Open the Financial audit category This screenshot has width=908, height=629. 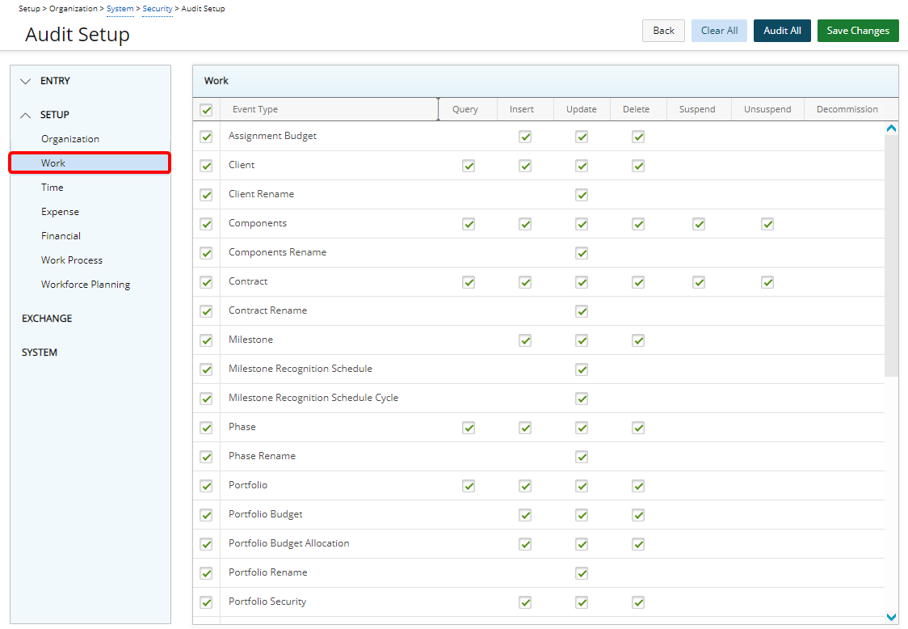tap(61, 236)
